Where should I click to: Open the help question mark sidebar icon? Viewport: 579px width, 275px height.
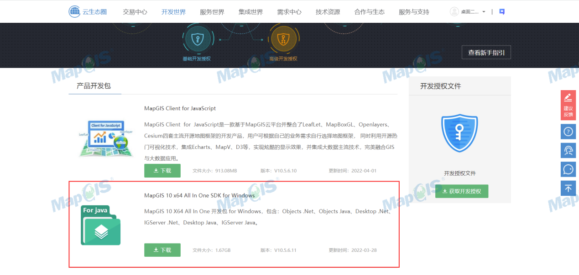(x=568, y=132)
